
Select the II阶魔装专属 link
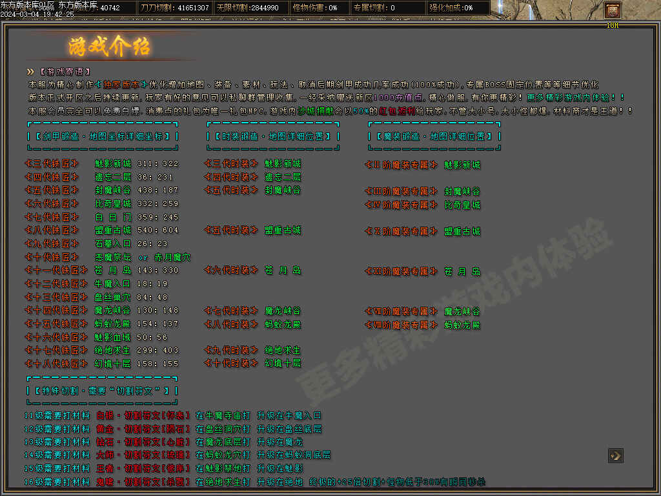coord(401,165)
